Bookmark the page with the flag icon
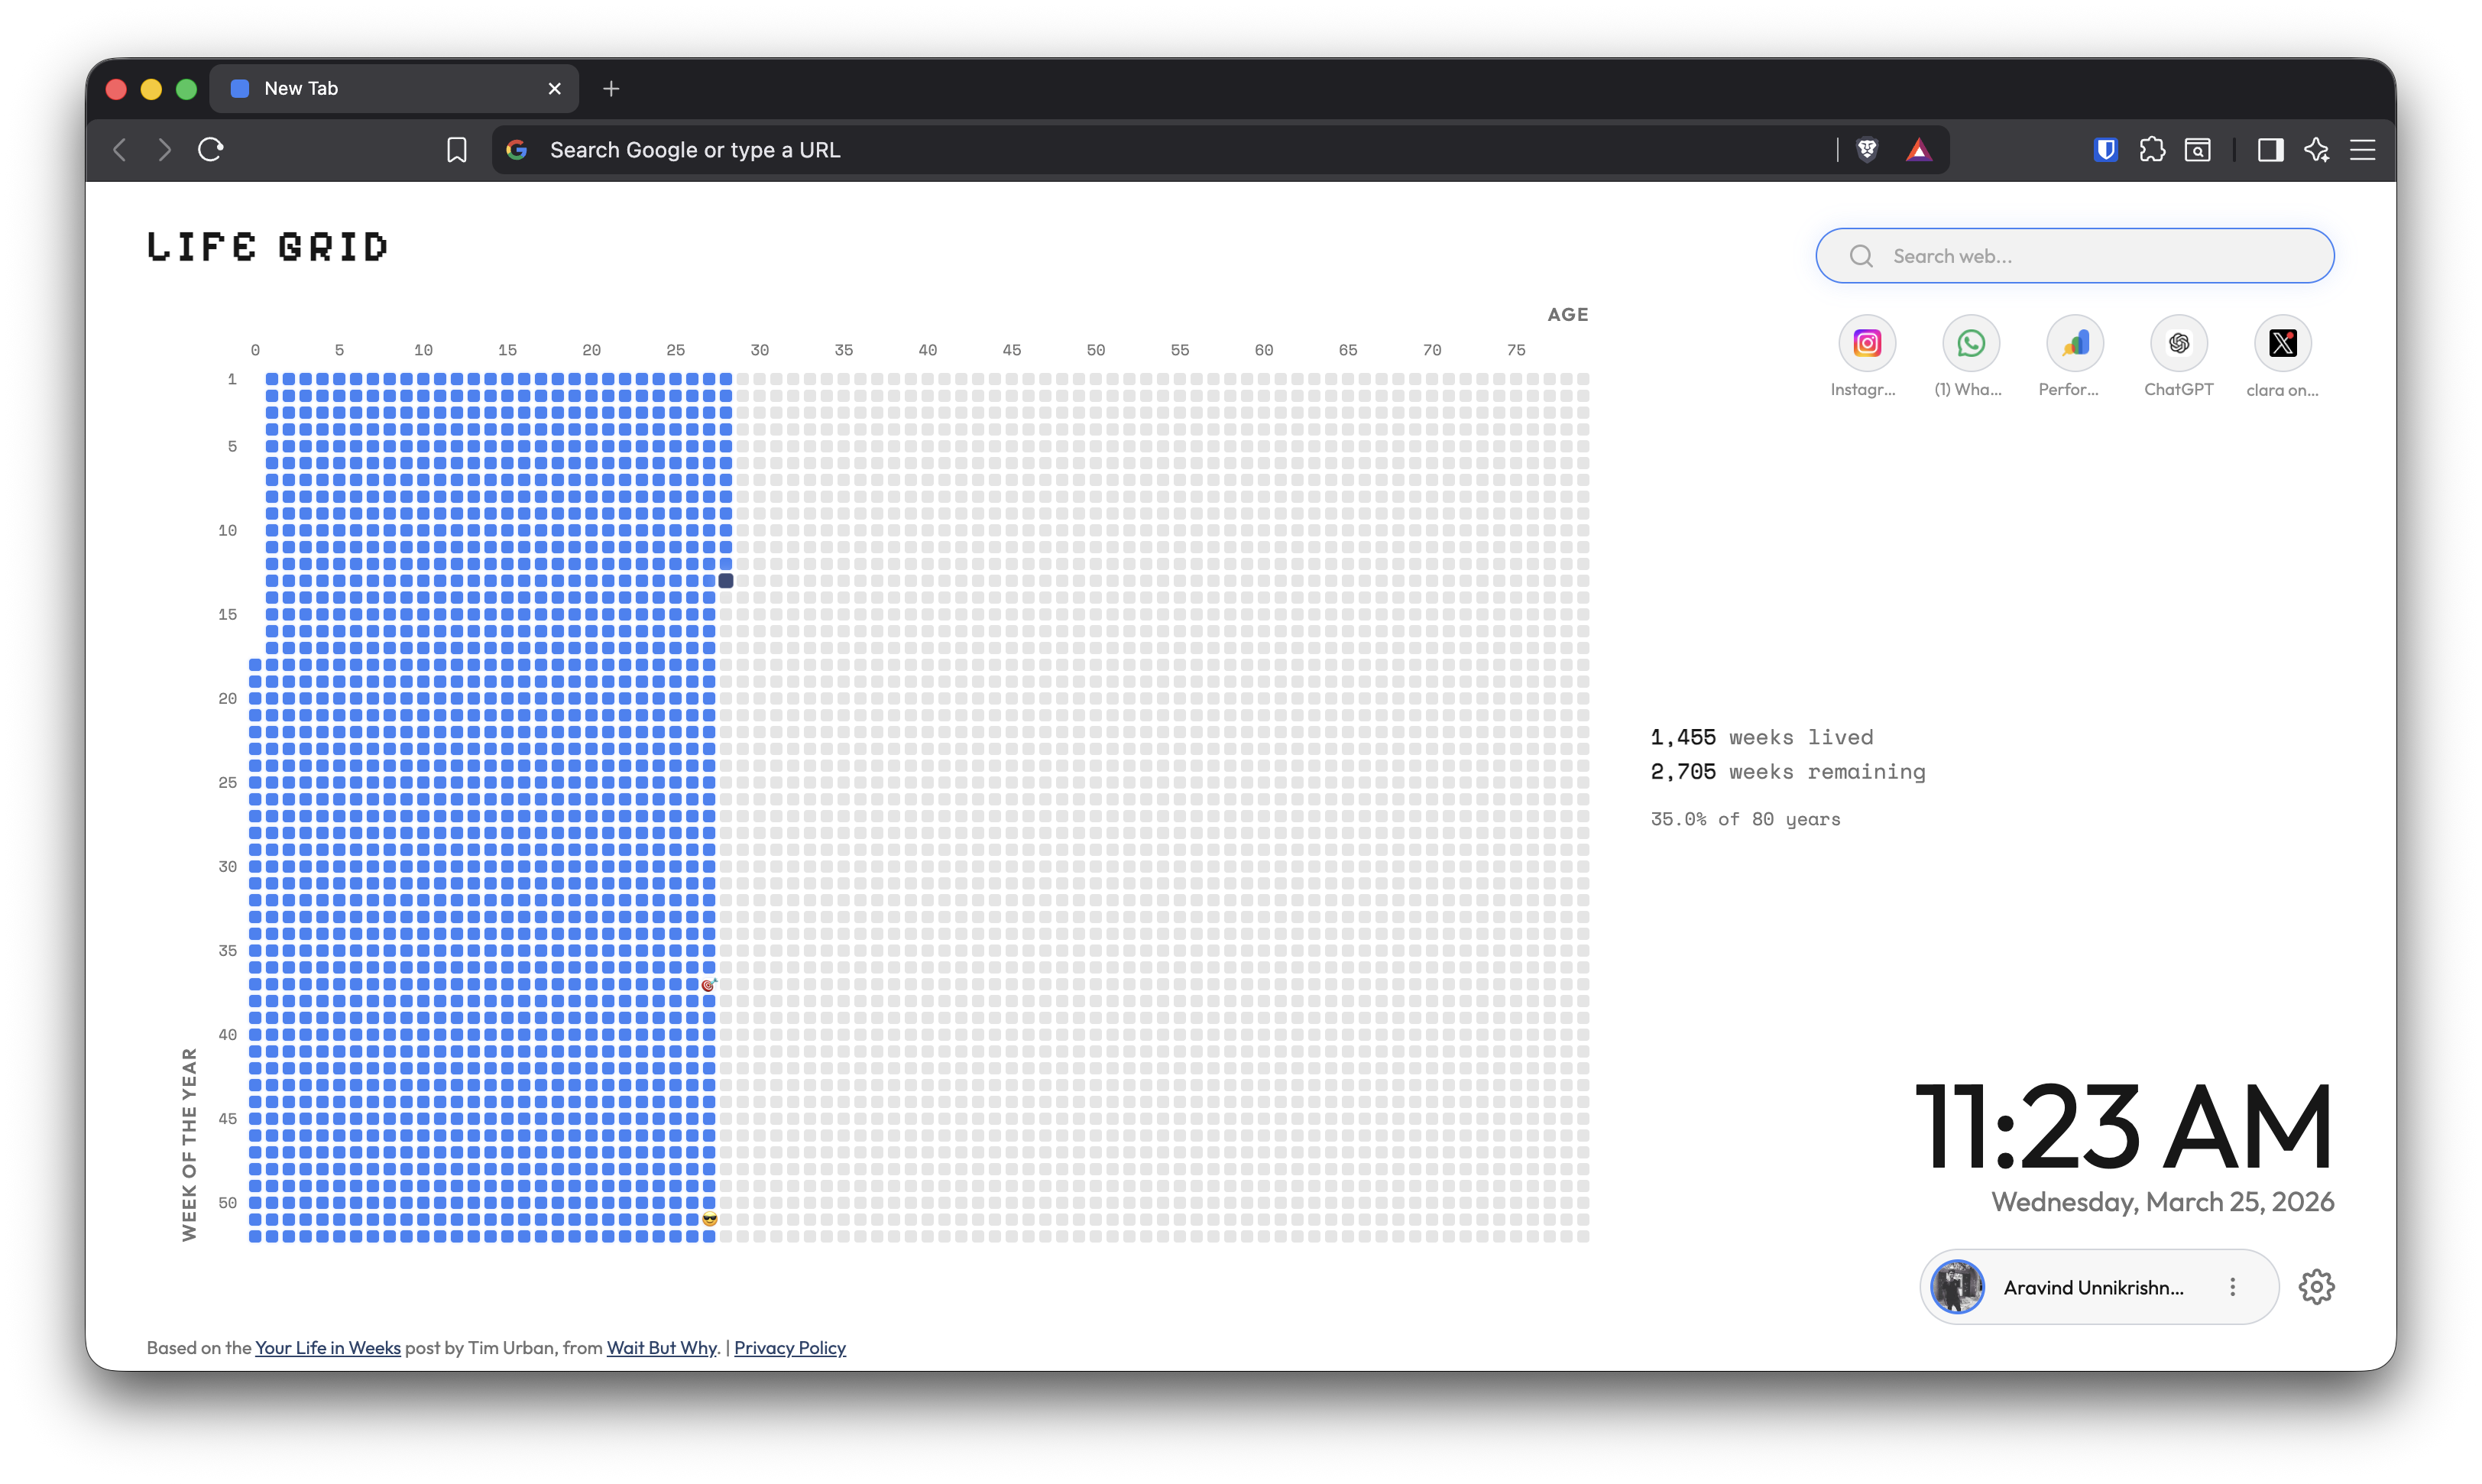 [456, 149]
